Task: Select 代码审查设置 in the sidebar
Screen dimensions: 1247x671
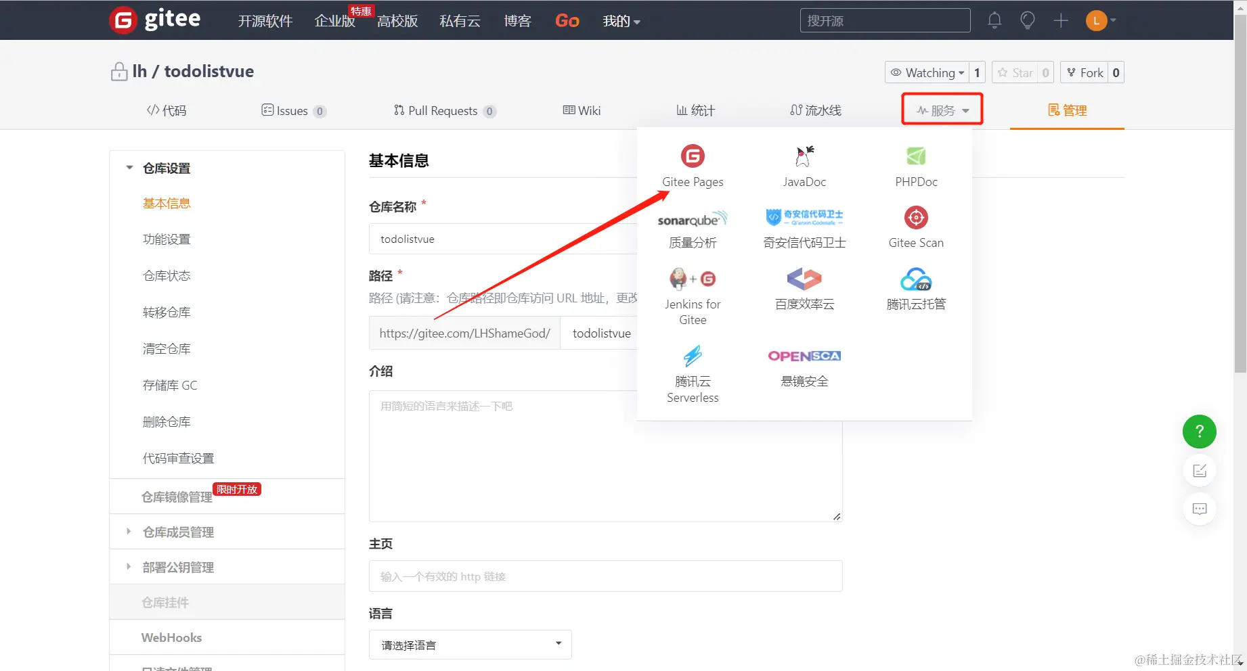Action: [178, 459]
